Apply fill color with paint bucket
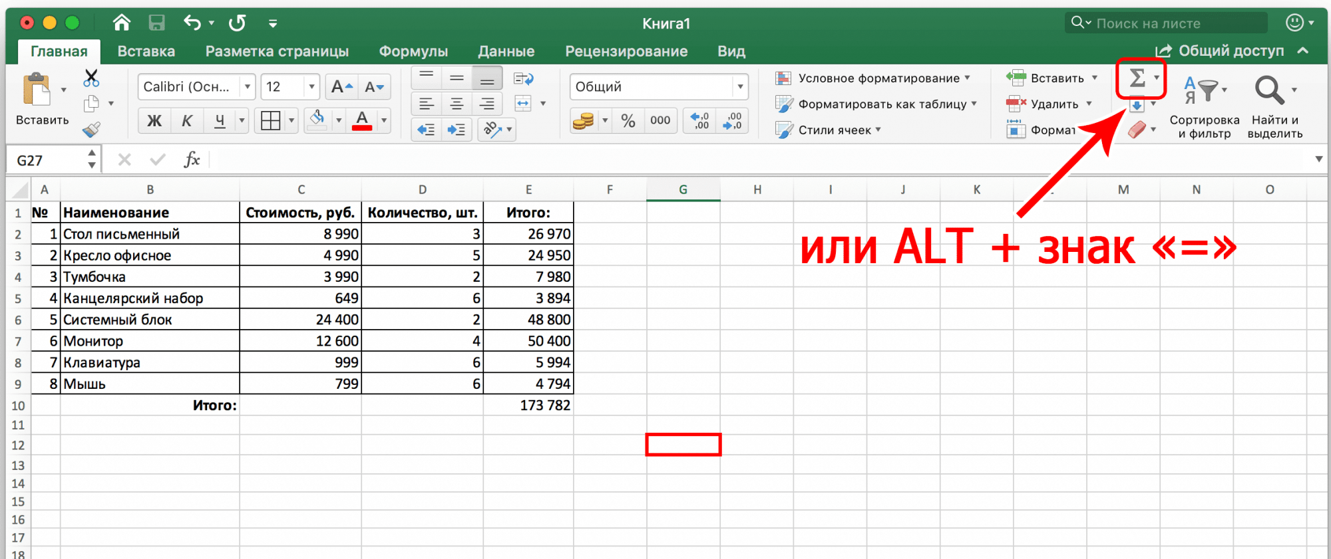Image resolution: width=1331 pixels, height=559 pixels. click(x=317, y=120)
